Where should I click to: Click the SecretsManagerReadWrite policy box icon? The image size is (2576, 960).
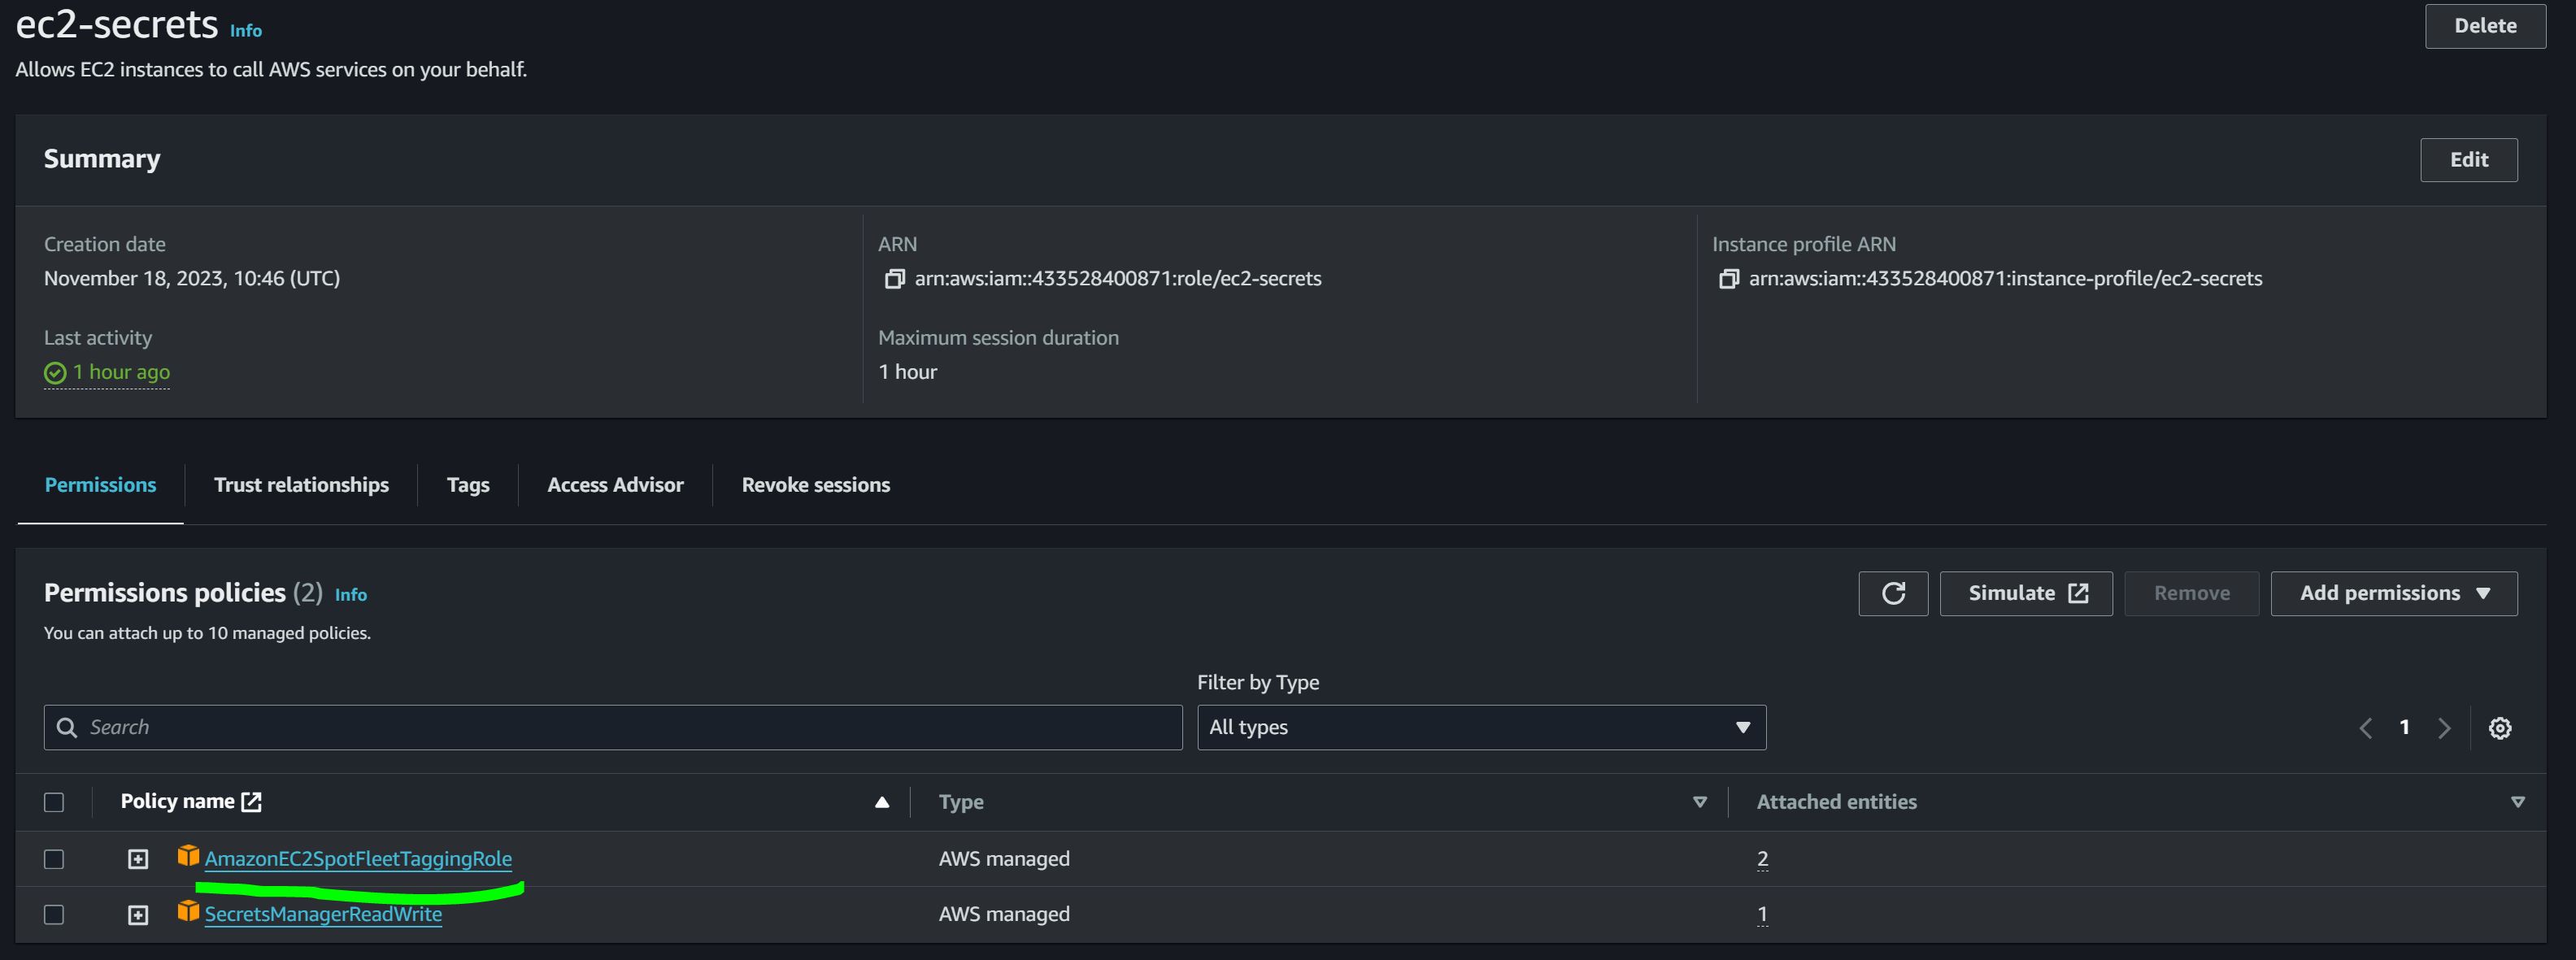tap(188, 911)
